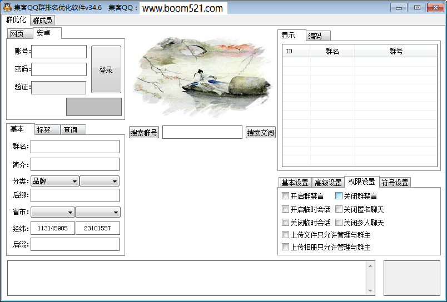Click the 搜索文词 button

click(261, 132)
